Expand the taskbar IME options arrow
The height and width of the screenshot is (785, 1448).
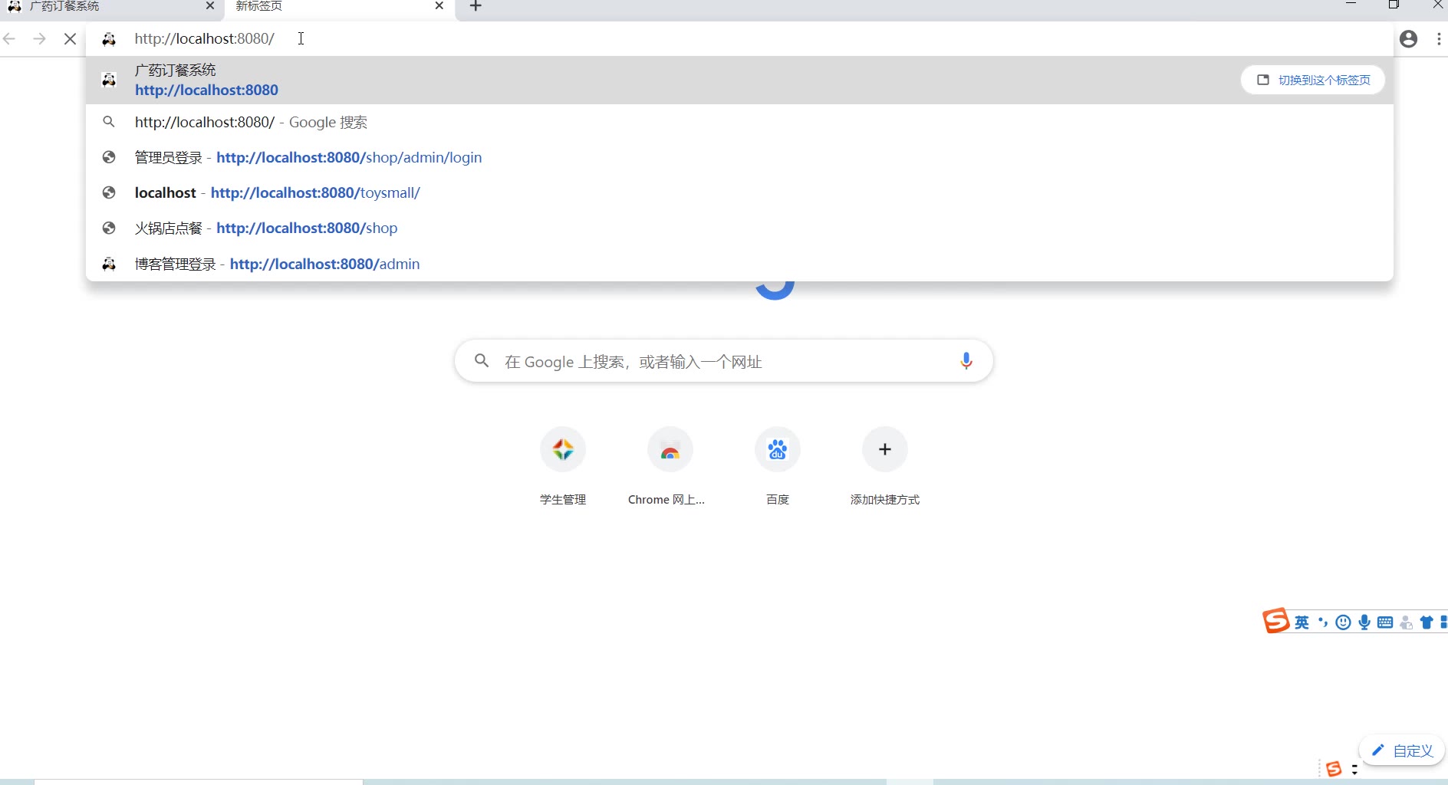point(1354,770)
